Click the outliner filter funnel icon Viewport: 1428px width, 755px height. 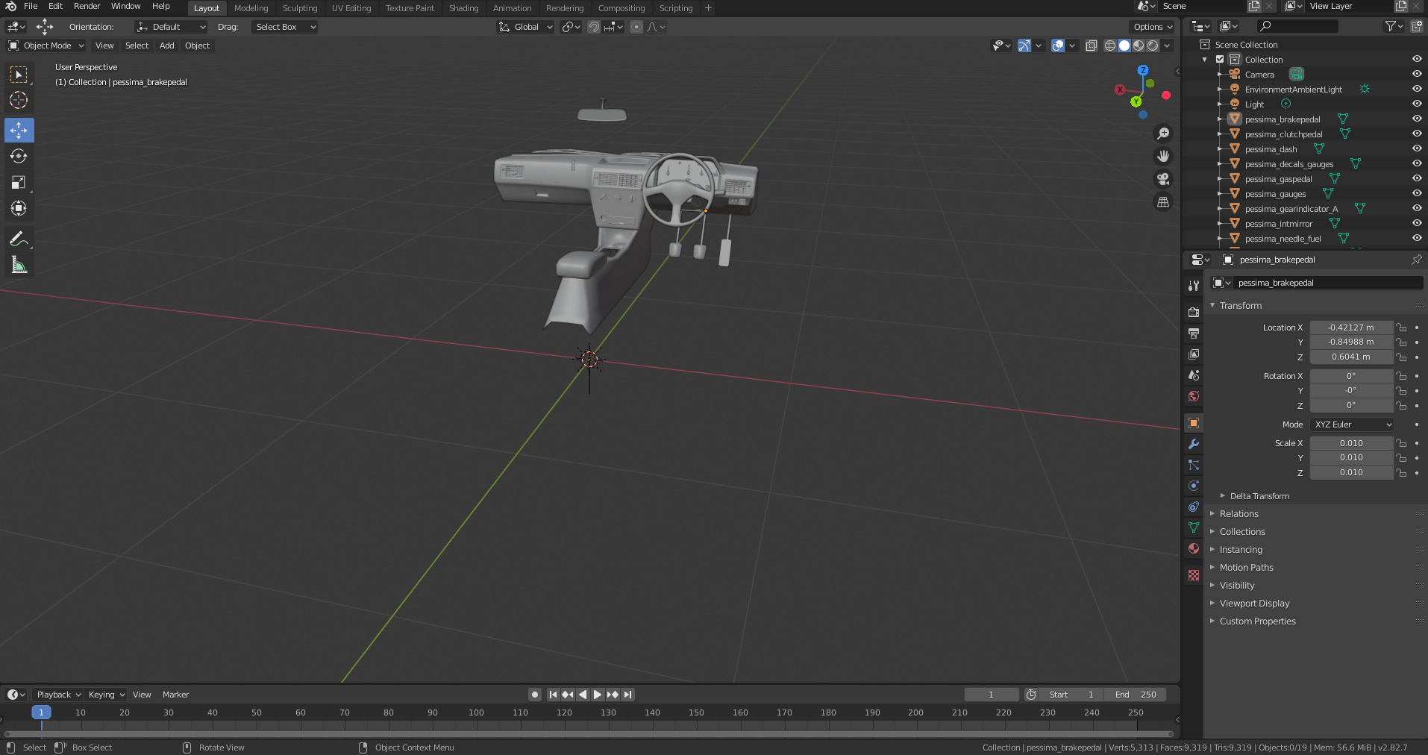[1394, 26]
